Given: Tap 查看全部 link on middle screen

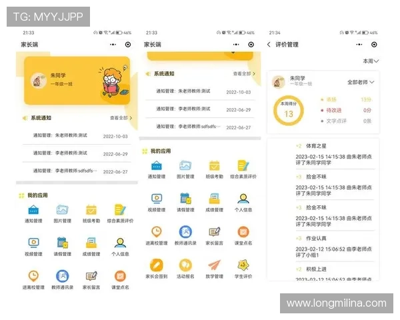Looking at the screenshot, I should [244, 74].
